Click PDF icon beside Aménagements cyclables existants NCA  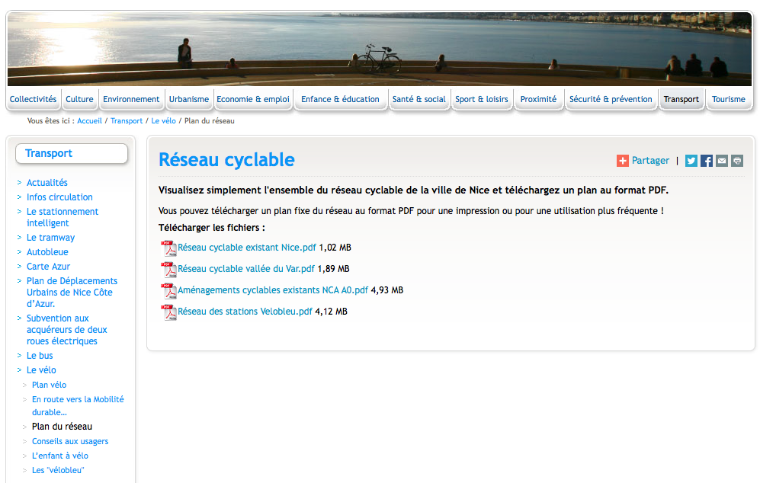[x=168, y=290]
